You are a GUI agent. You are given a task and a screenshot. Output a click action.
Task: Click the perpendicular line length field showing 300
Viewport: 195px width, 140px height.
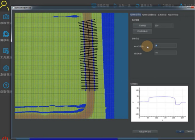pos(165,53)
